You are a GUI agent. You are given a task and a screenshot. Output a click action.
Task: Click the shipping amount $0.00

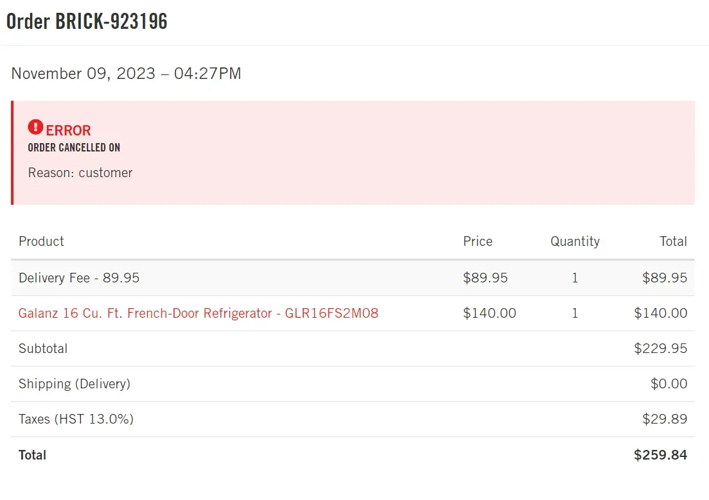[669, 384]
